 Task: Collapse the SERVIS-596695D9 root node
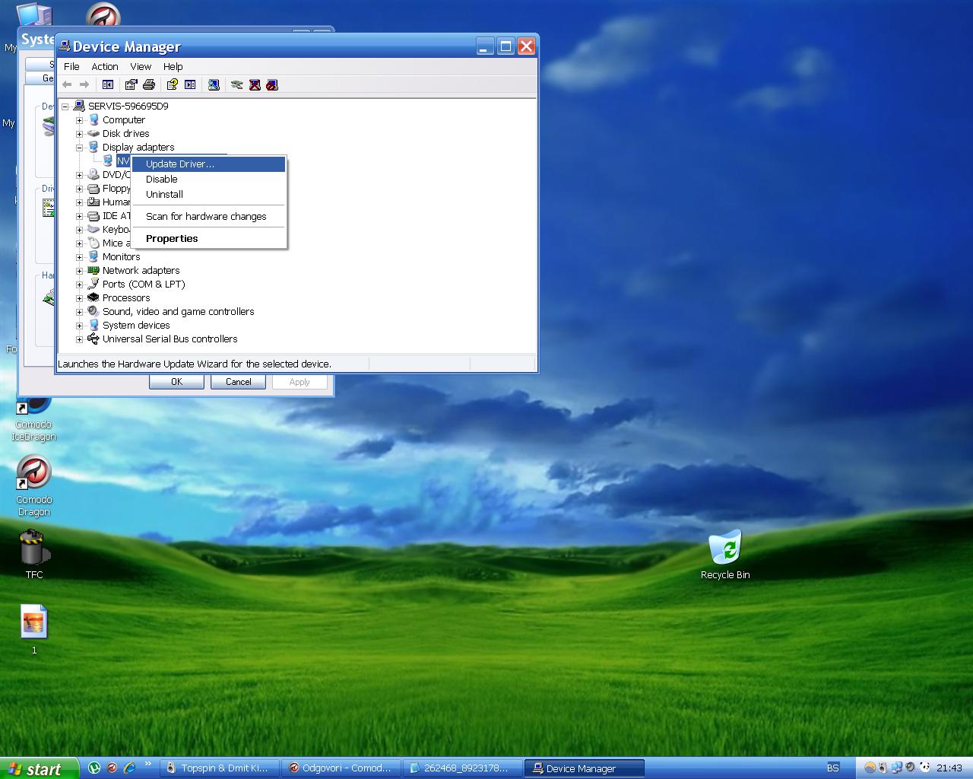(65, 107)
